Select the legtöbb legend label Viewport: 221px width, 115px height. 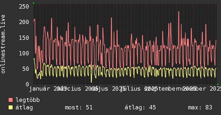click(28, 100)
